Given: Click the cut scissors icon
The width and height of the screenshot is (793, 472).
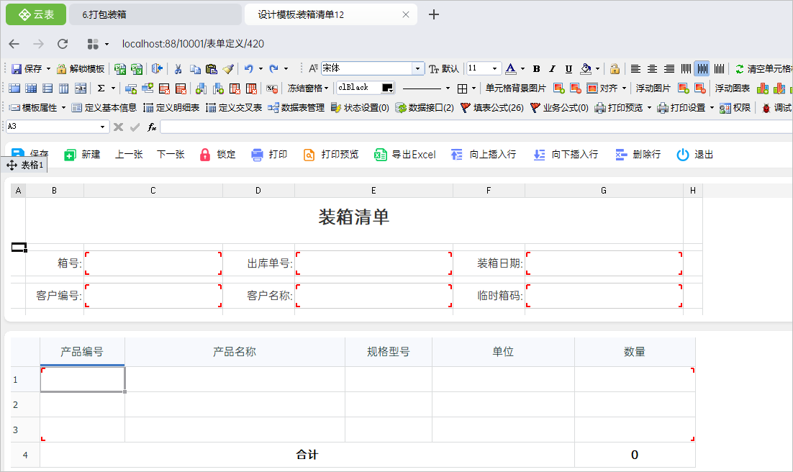Looking at the screenshot, I should coord(178,69).
